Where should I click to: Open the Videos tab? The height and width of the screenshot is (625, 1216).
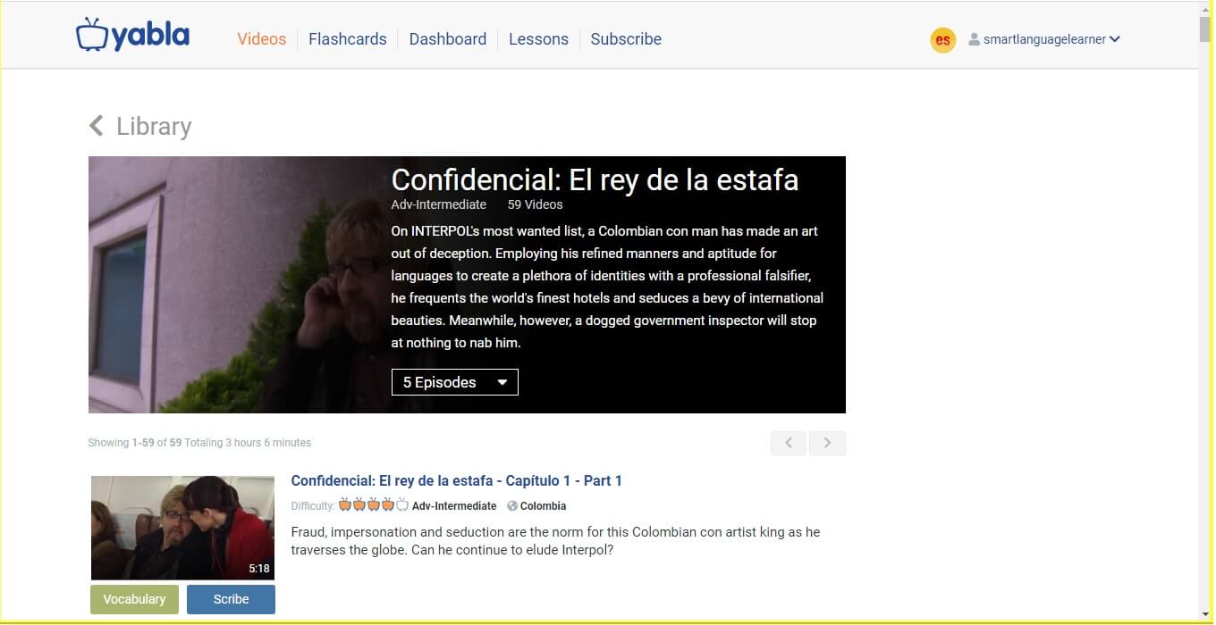261,39
